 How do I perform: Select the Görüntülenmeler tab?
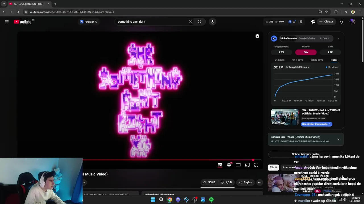click(288, 39)
